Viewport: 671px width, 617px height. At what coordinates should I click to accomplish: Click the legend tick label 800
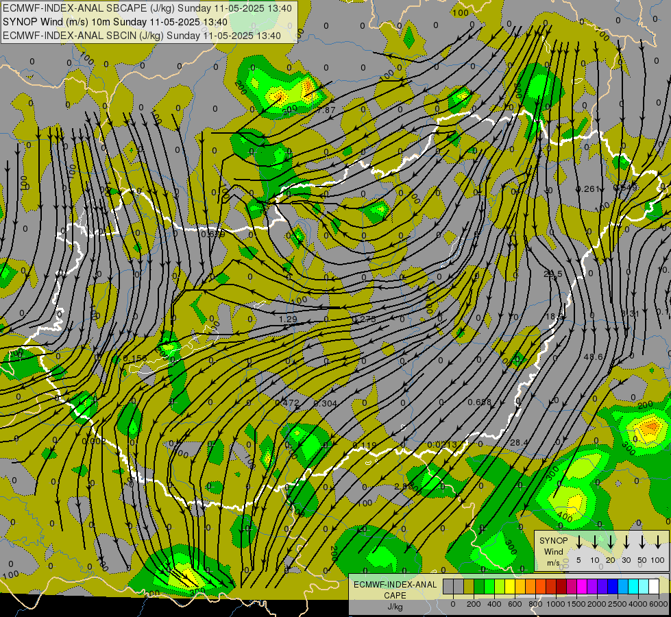[535, 604]
